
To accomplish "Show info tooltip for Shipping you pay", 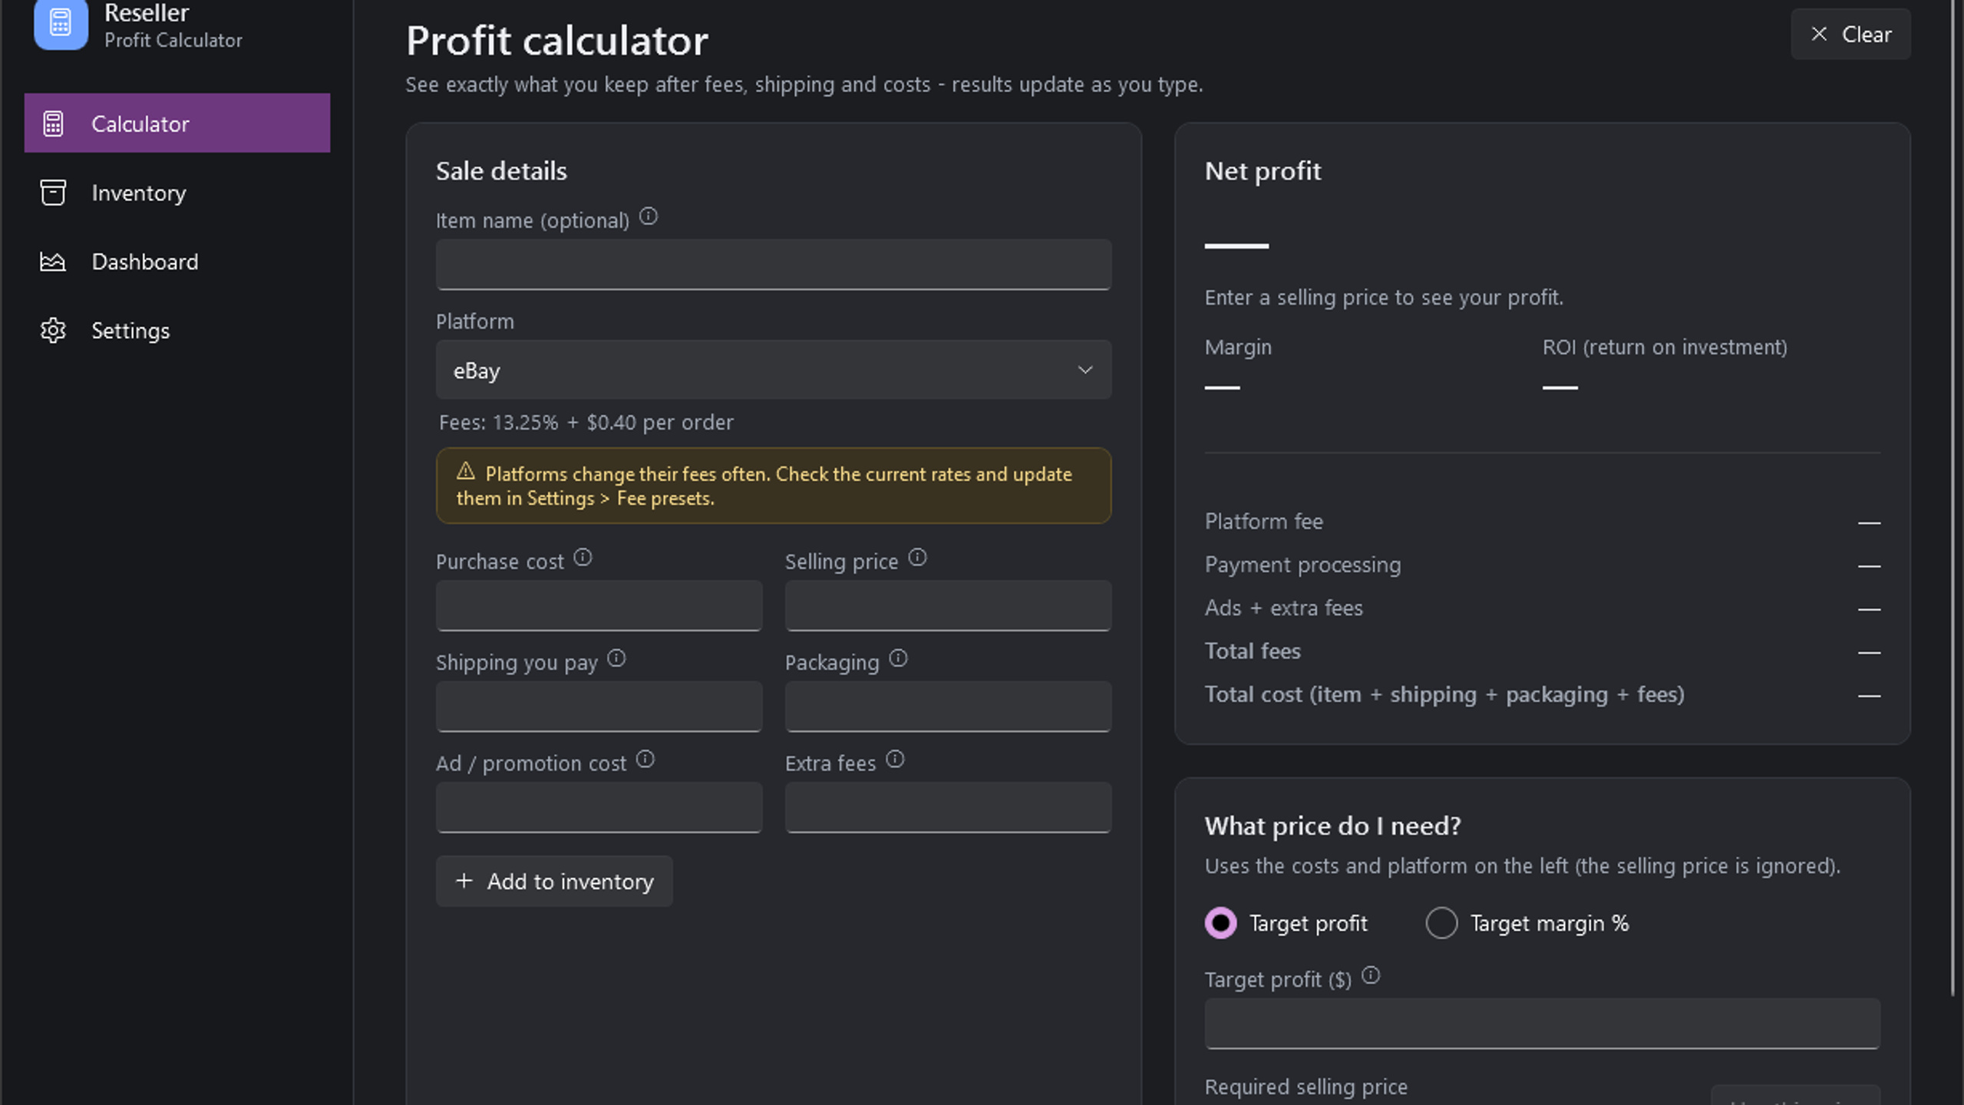I will 617,659.
